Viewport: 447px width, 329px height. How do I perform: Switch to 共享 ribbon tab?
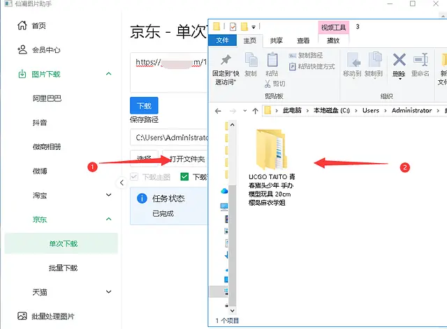(x=277, y=40)
